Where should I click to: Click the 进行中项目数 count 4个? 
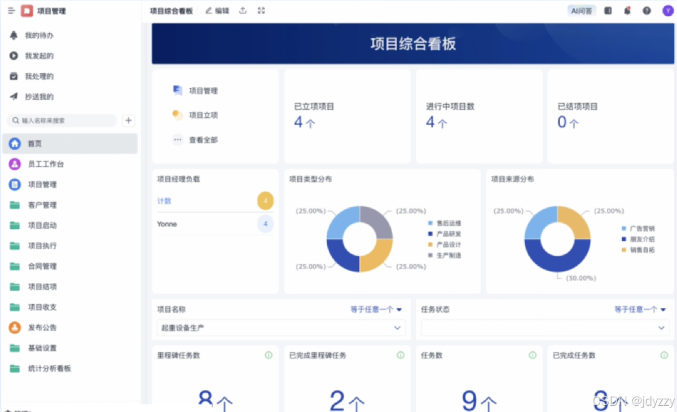[x=437, y=122]
